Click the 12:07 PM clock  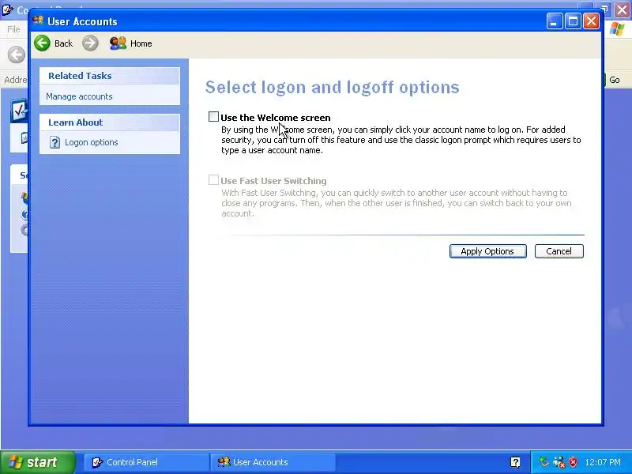[x=603, y=462]
